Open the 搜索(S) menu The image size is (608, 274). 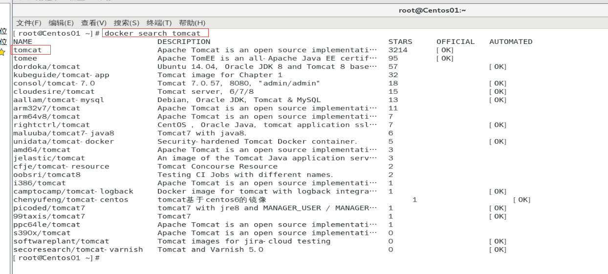point(127,23)
